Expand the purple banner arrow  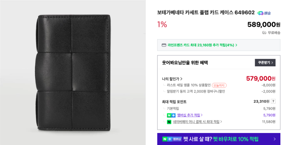(275, 139)
